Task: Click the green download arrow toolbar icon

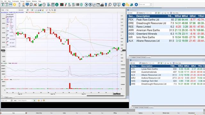Action: pos(3,5)
